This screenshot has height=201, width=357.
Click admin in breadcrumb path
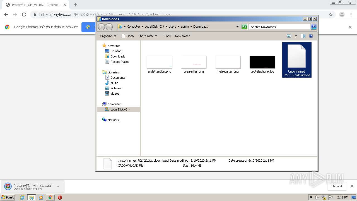coord(185,27)
